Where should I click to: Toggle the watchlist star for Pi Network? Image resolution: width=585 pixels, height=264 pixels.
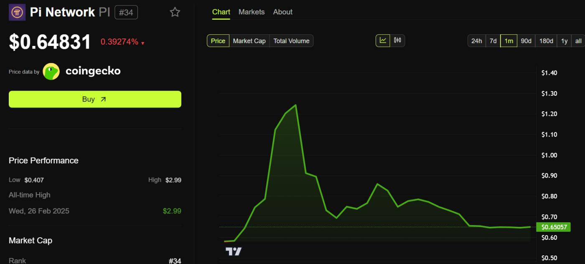[175, 12]
